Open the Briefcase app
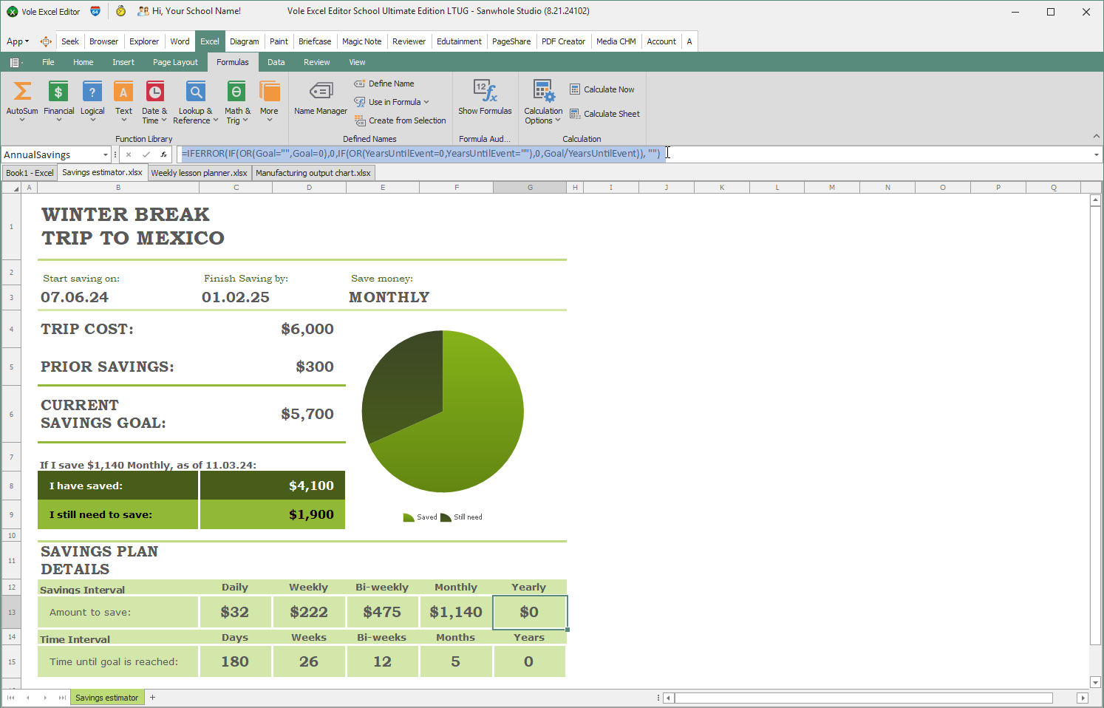 pos(315,41)
